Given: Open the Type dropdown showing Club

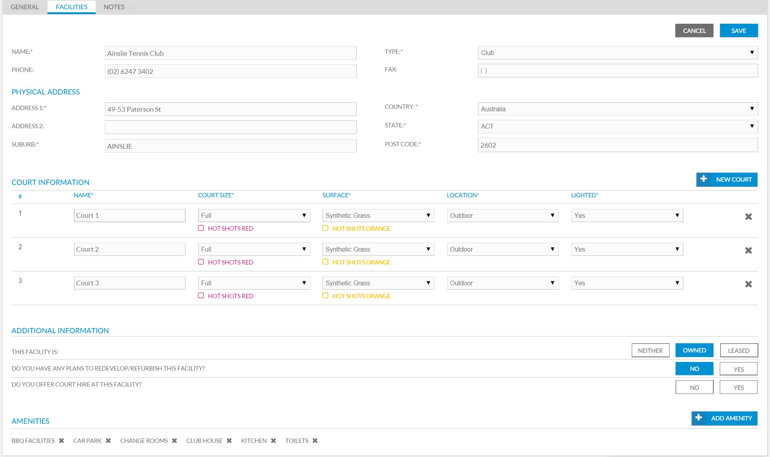Looking at the screenshot, I should tap(618, 53).
